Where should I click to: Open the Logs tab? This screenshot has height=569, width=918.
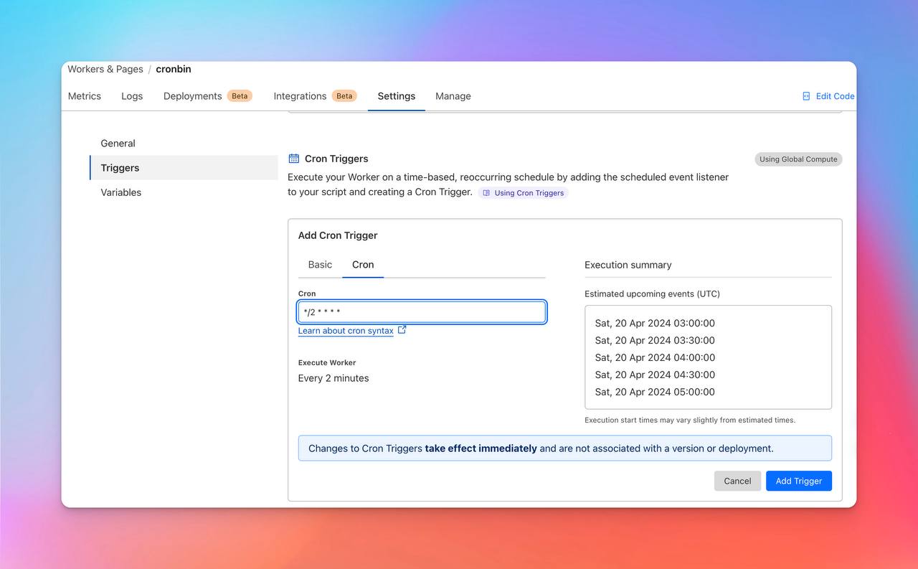tap(132, 96)
